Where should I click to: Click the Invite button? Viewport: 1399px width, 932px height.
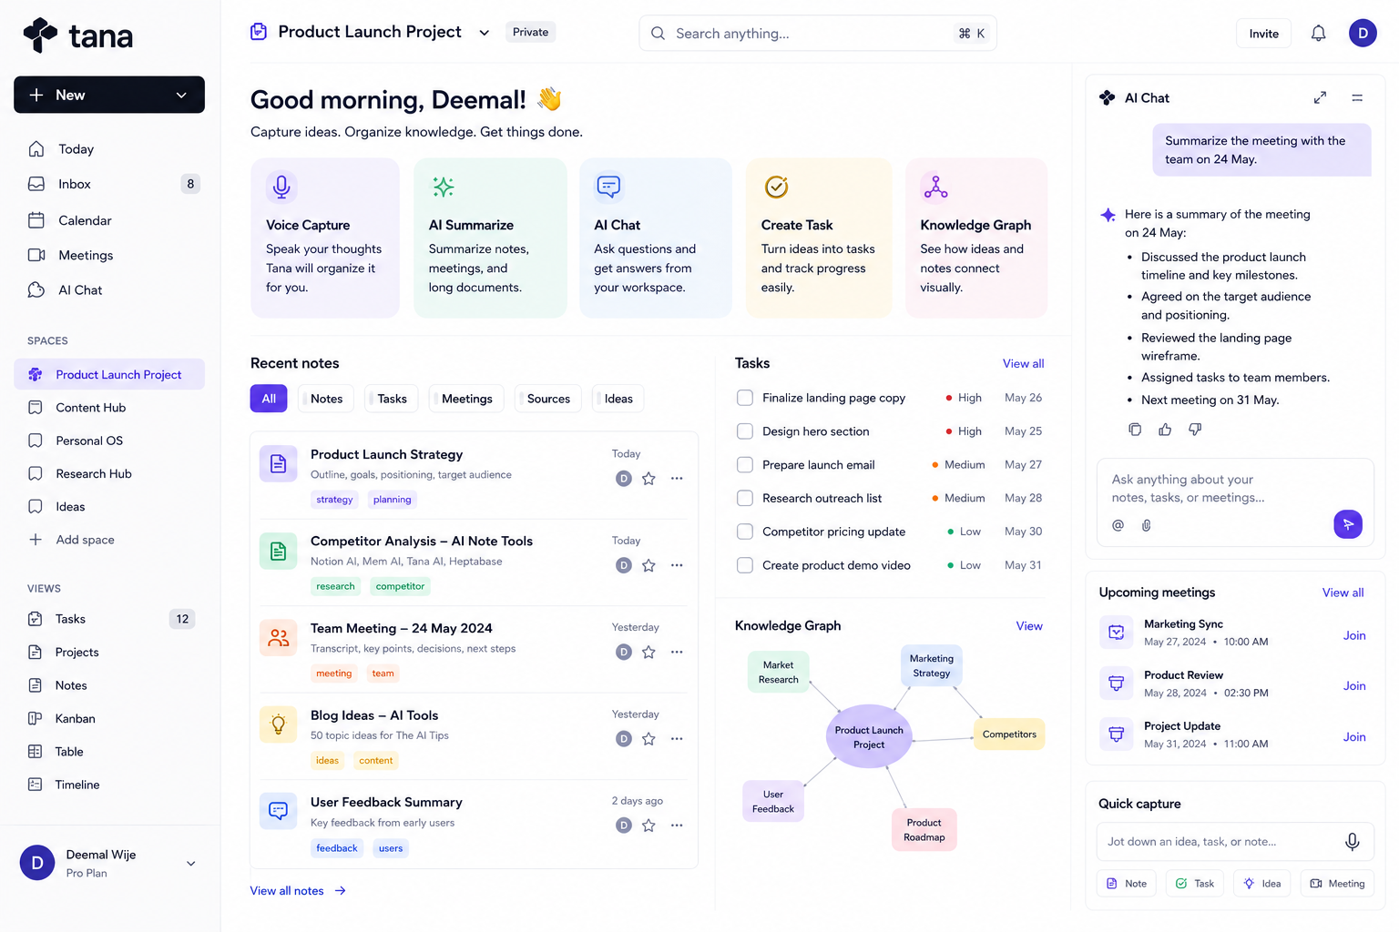(1263, 34)
